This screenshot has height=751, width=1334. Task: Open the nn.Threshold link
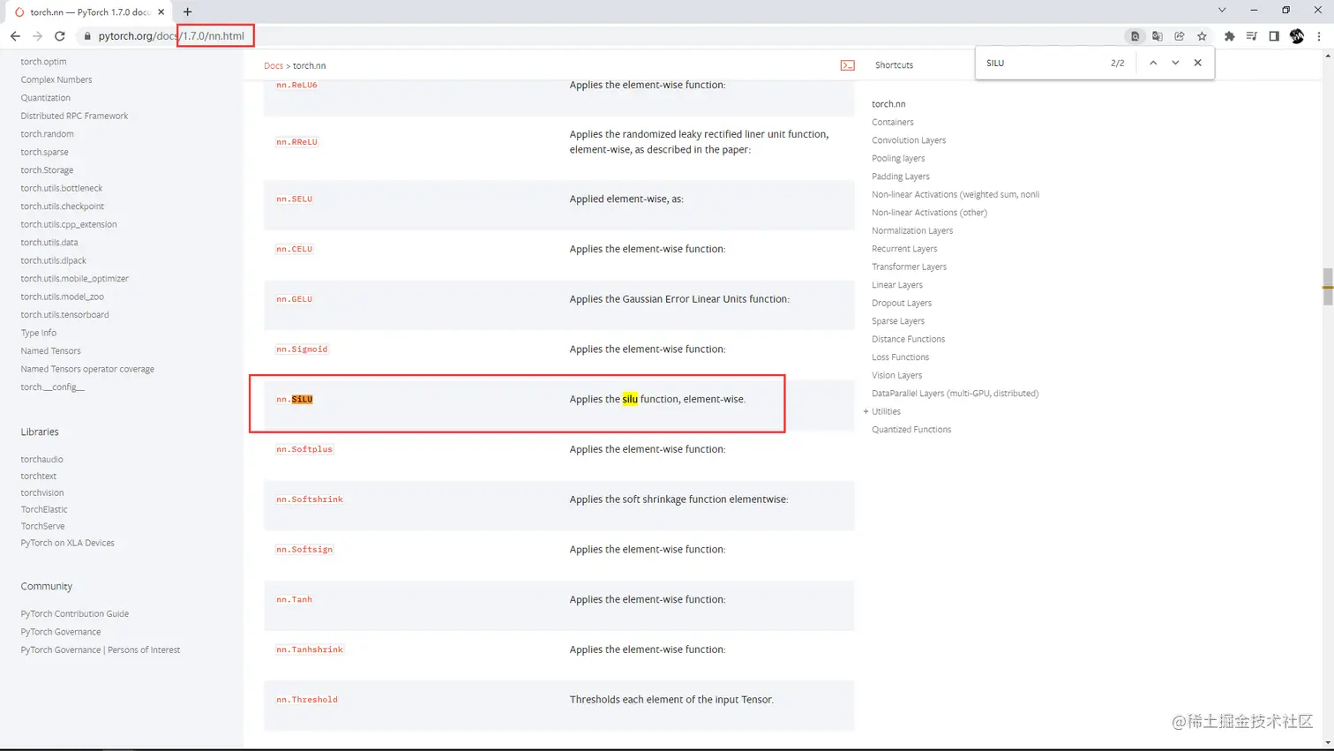pyautogui.click(x=307, y=700)
